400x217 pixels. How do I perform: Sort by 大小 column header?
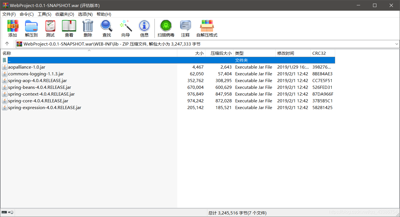pyautogui.click(x=191, y=53)
